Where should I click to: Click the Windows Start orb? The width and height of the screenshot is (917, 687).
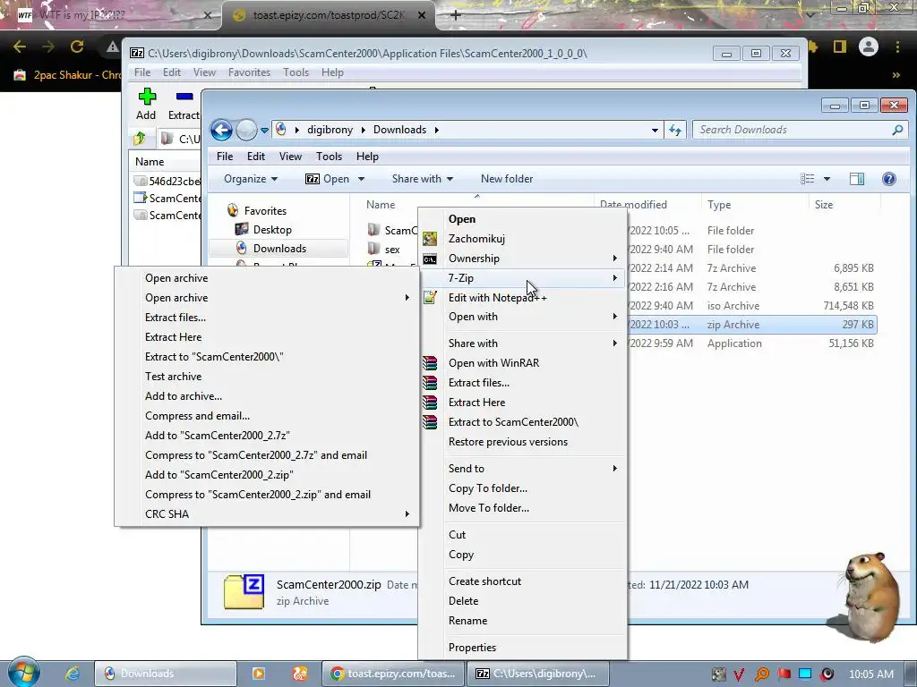23,673
